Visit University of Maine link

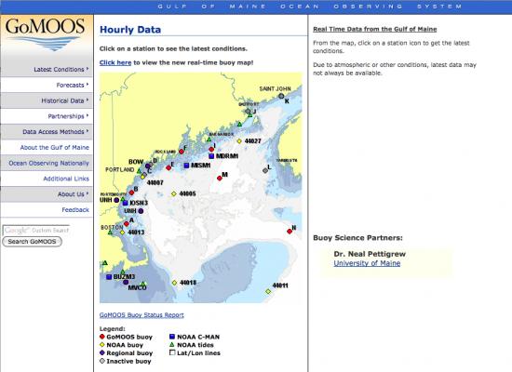pyautogui.click(x=367, y=263)
